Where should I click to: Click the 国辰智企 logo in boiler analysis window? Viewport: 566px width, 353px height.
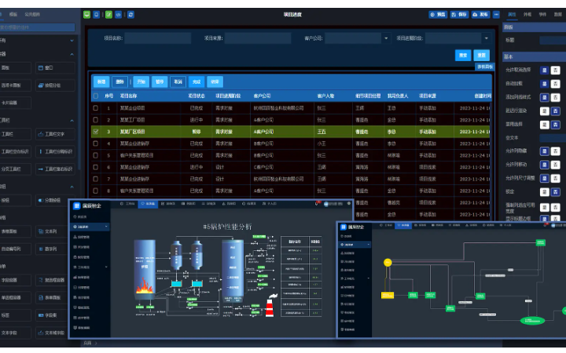pos(87,206)
